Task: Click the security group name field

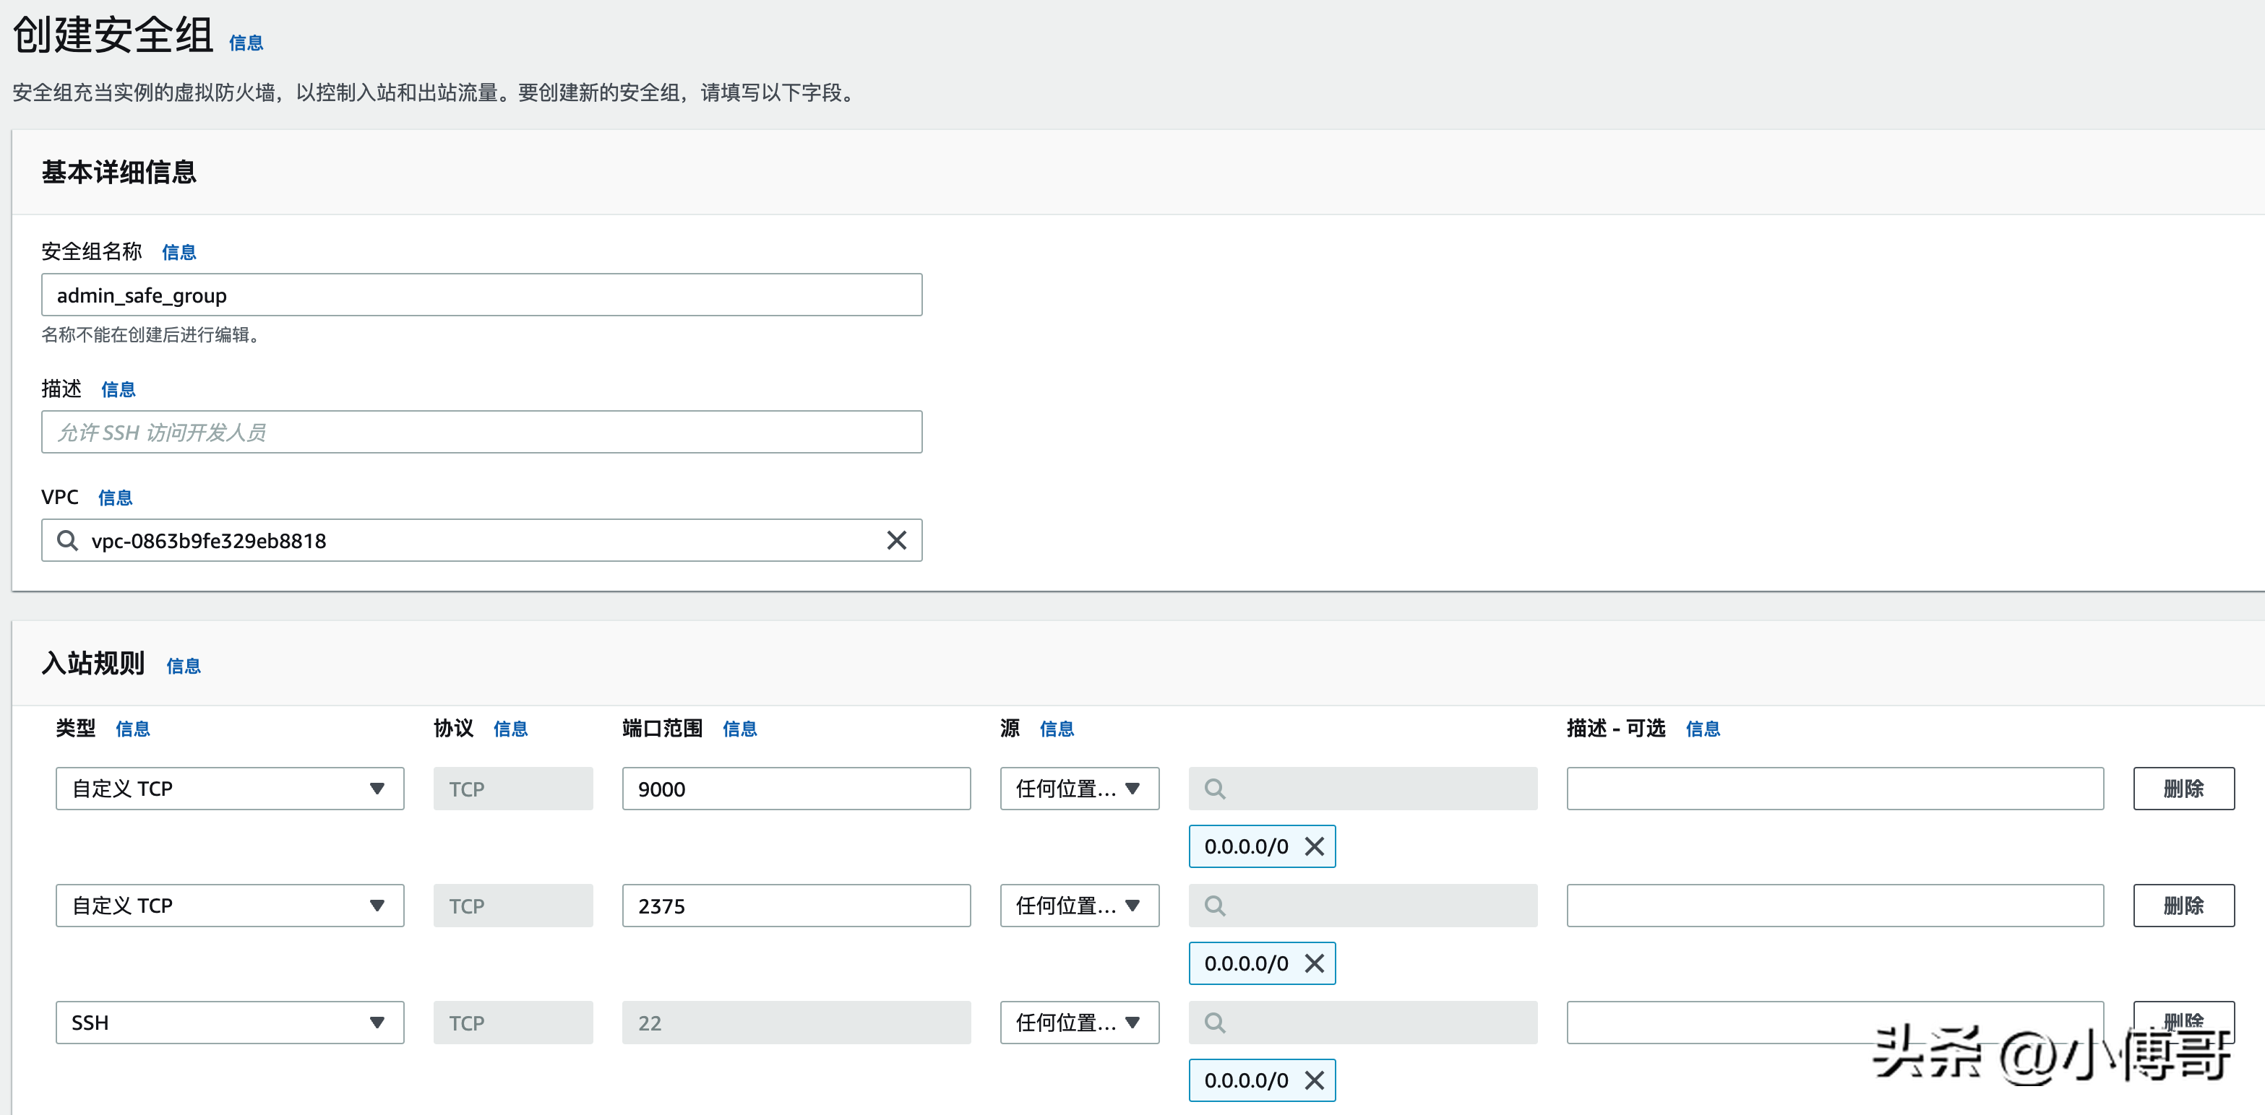Action: tap(481, 295)
